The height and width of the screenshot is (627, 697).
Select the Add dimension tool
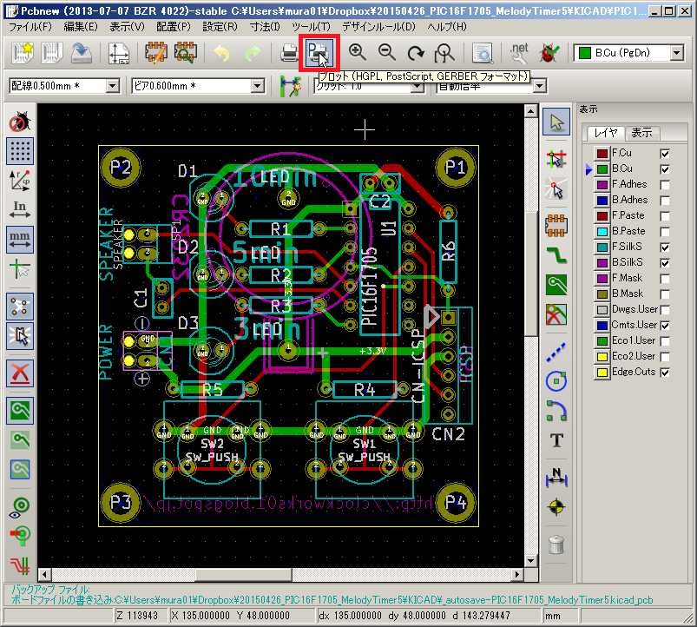556,477
